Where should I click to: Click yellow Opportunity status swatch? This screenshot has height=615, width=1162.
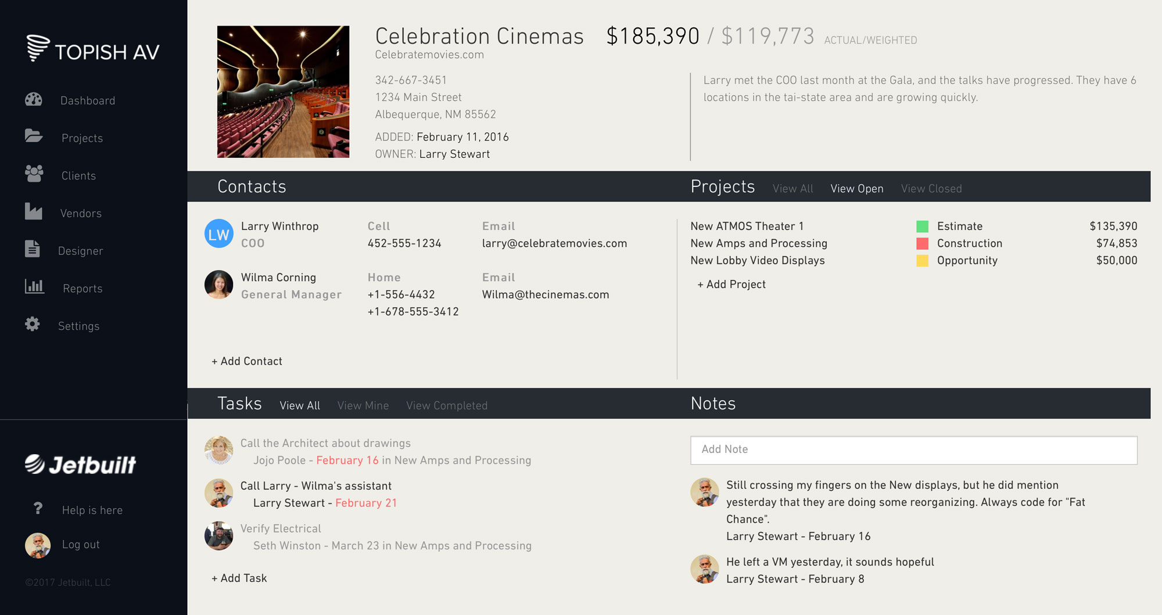click(922, 261)
